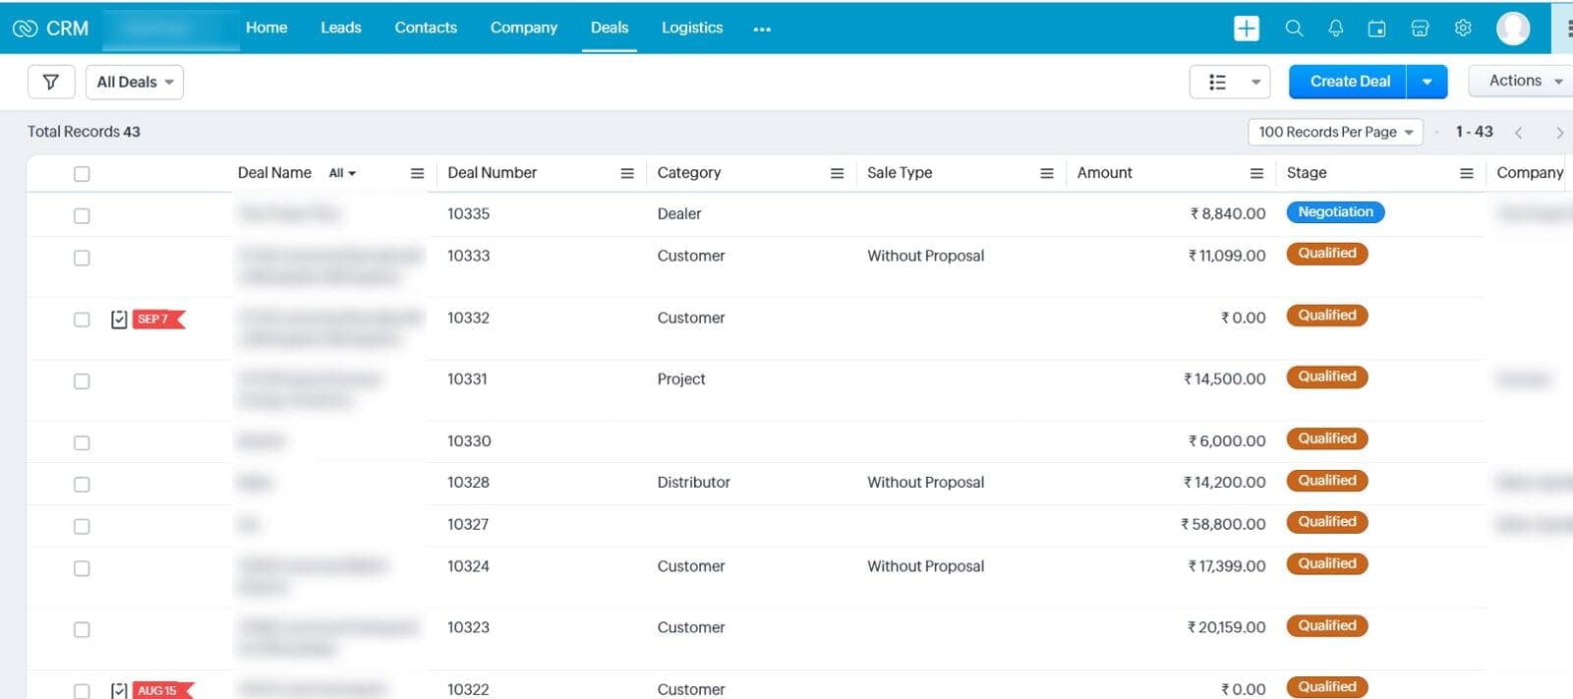
Task: Open the filter funnel icon
Action: click(51, 82)
